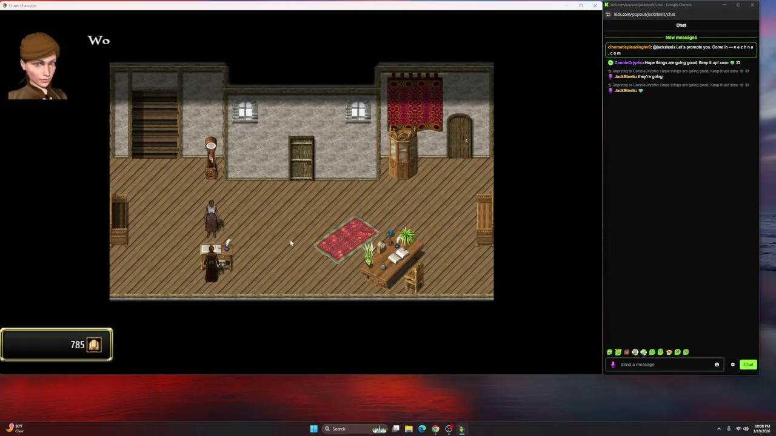This screenshot has width=776, height=436.
Task: Pick the red angry emote
Action: [626, 352]
